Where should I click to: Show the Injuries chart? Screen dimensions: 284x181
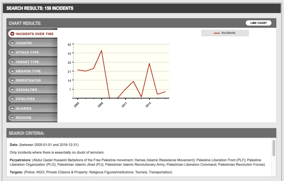33,108
